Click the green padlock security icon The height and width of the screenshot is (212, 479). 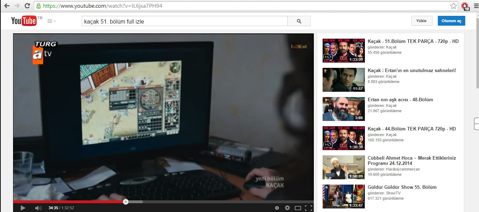38,6
